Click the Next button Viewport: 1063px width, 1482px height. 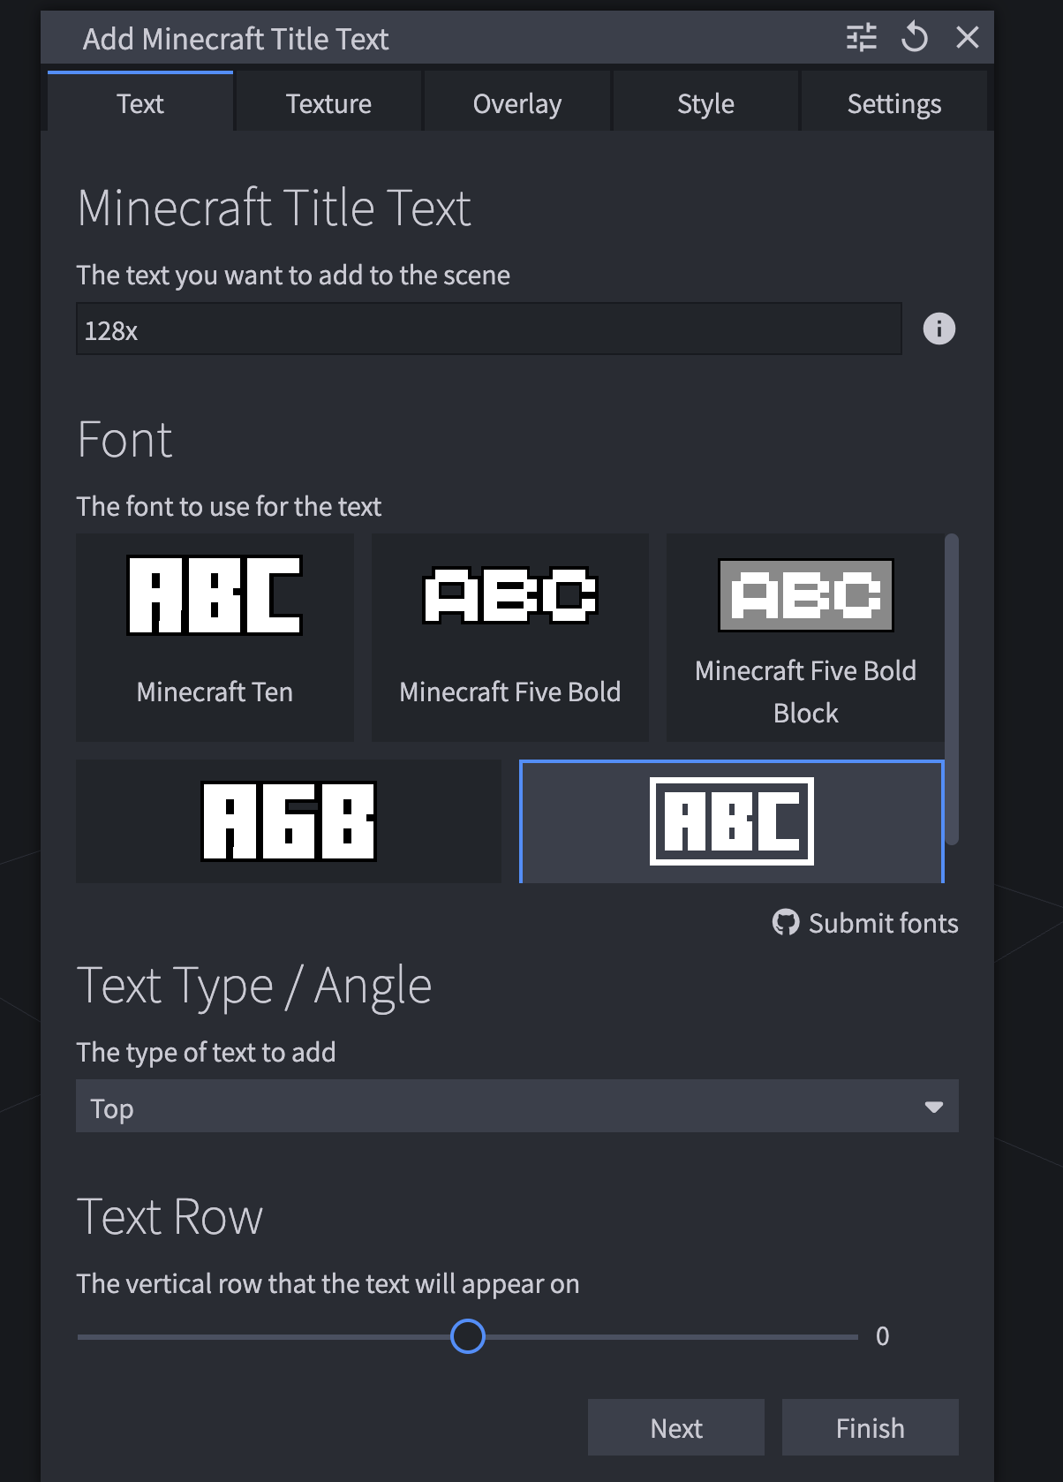click(x=676, y=1427)
